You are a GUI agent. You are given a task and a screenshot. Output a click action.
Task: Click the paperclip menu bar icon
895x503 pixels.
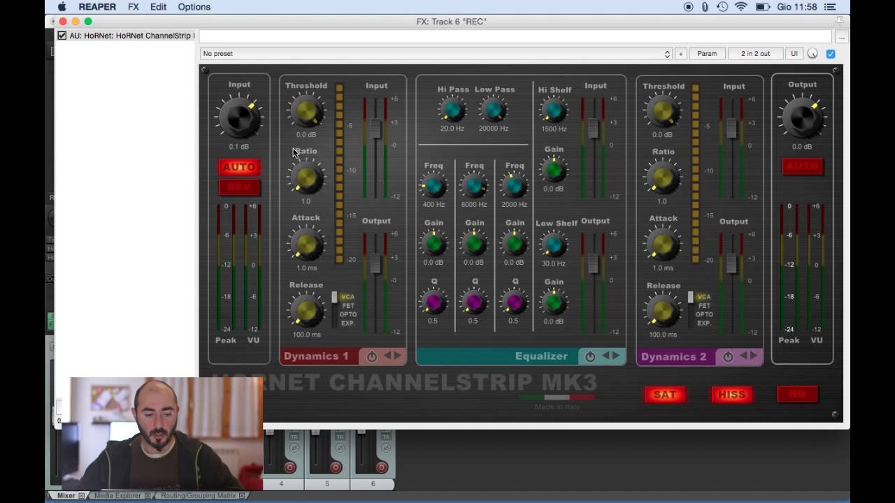[x=705, y=7]
